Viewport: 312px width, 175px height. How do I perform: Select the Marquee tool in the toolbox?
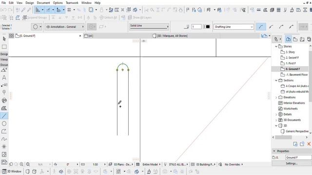[x=4, y=47]
